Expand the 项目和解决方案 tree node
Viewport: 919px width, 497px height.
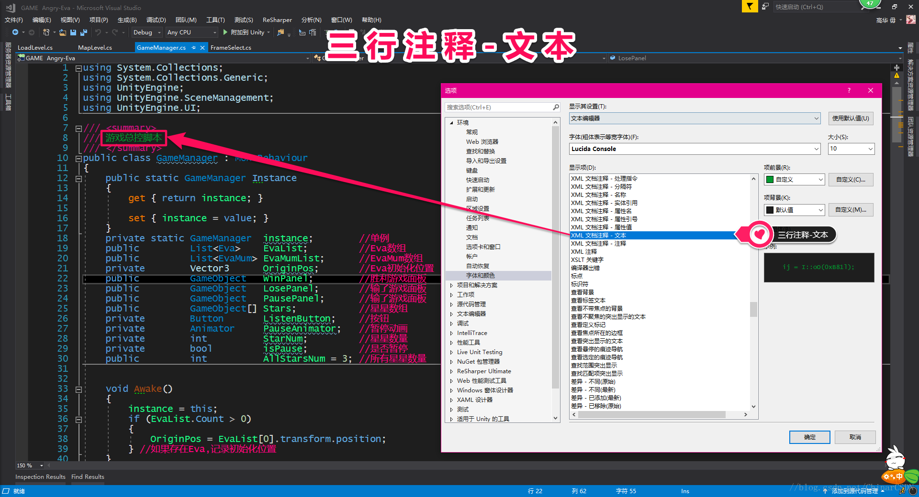coord(451,285)
